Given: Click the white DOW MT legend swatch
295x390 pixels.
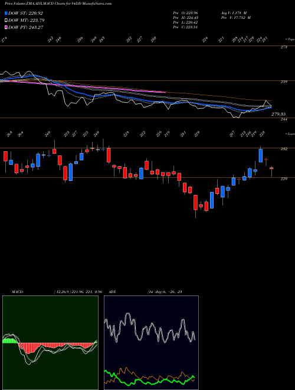Looking at the screenshot, I should click(6, 21).
